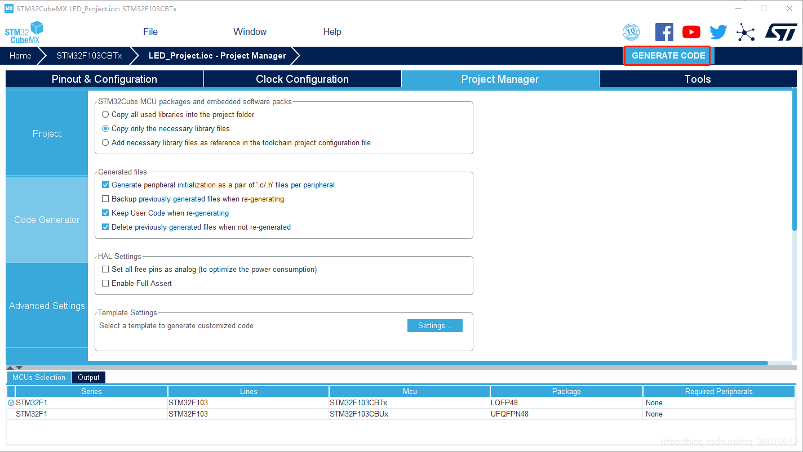803x452 pixels.
Task: Click the LQFP48 package cell
Action: 566,402
